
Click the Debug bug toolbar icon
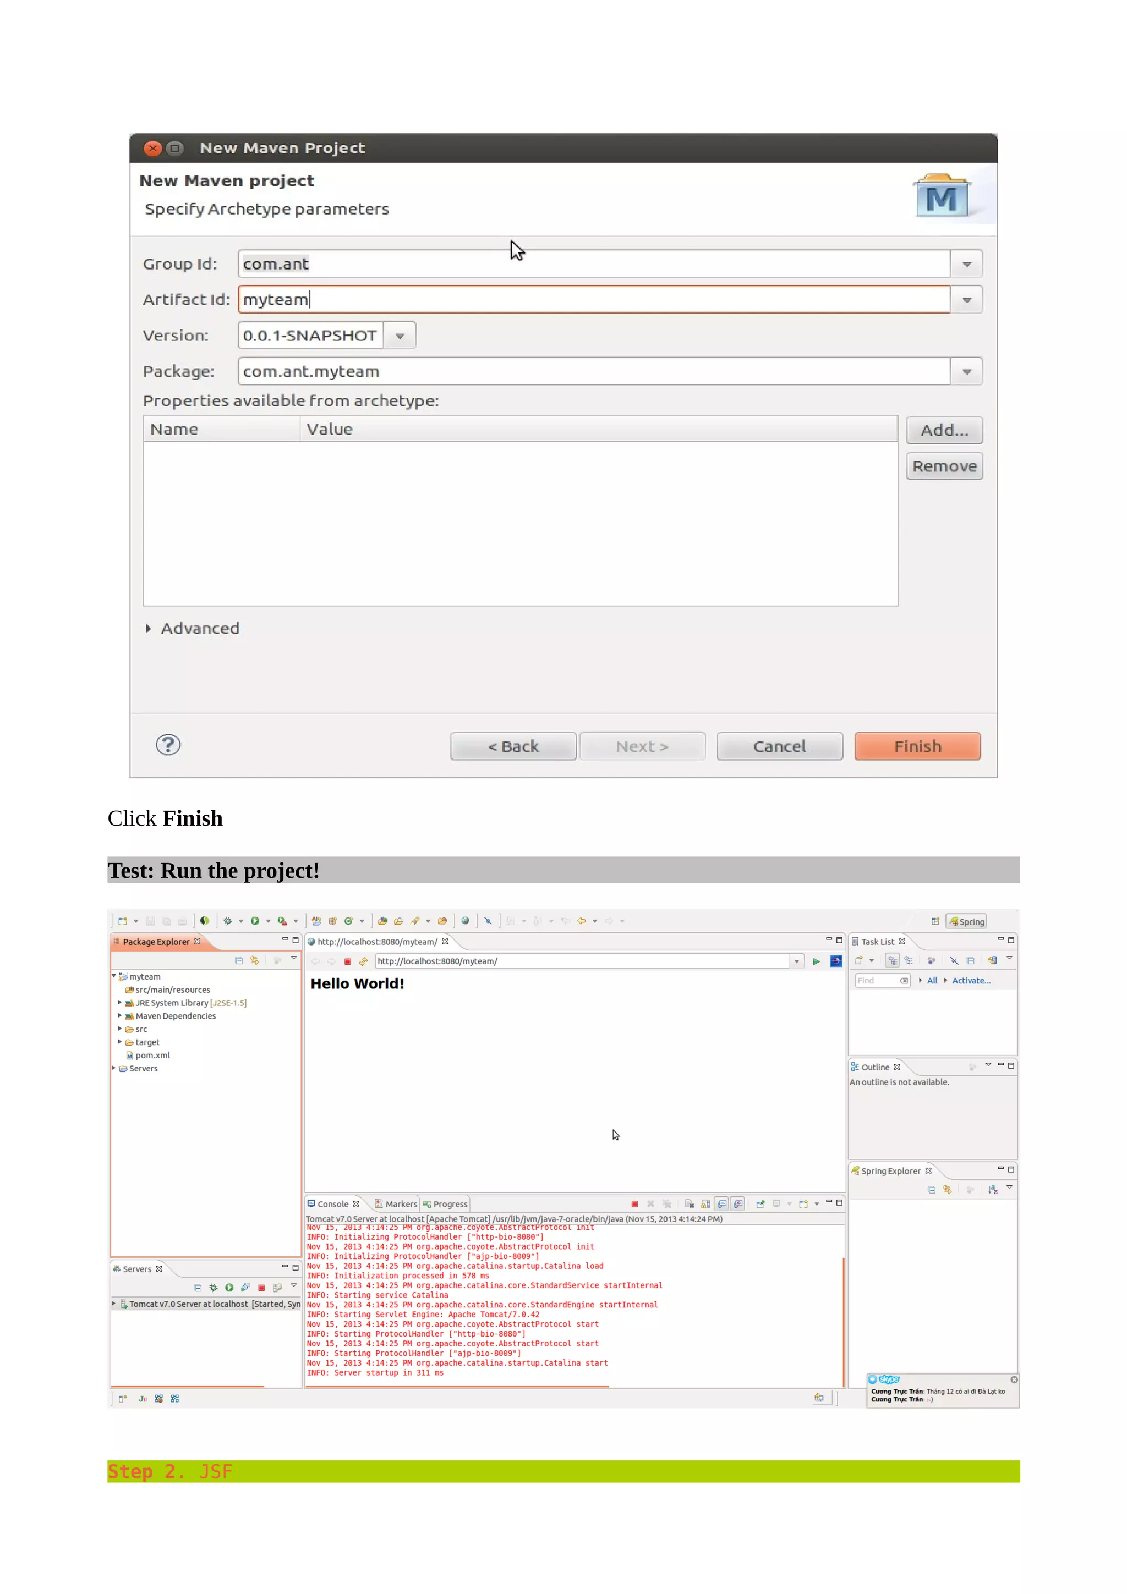[x=228, y=921]
